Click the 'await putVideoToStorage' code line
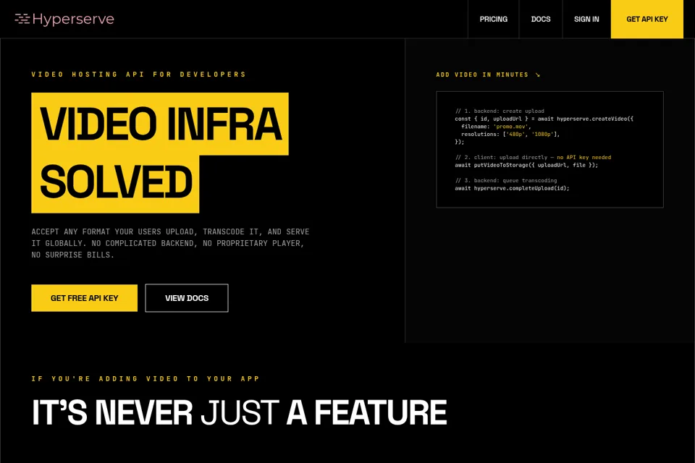 tap(526, 165)
